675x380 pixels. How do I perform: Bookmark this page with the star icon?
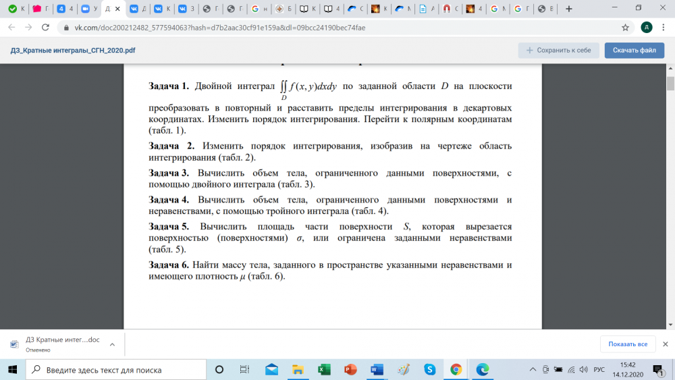(x=625, y=28)
